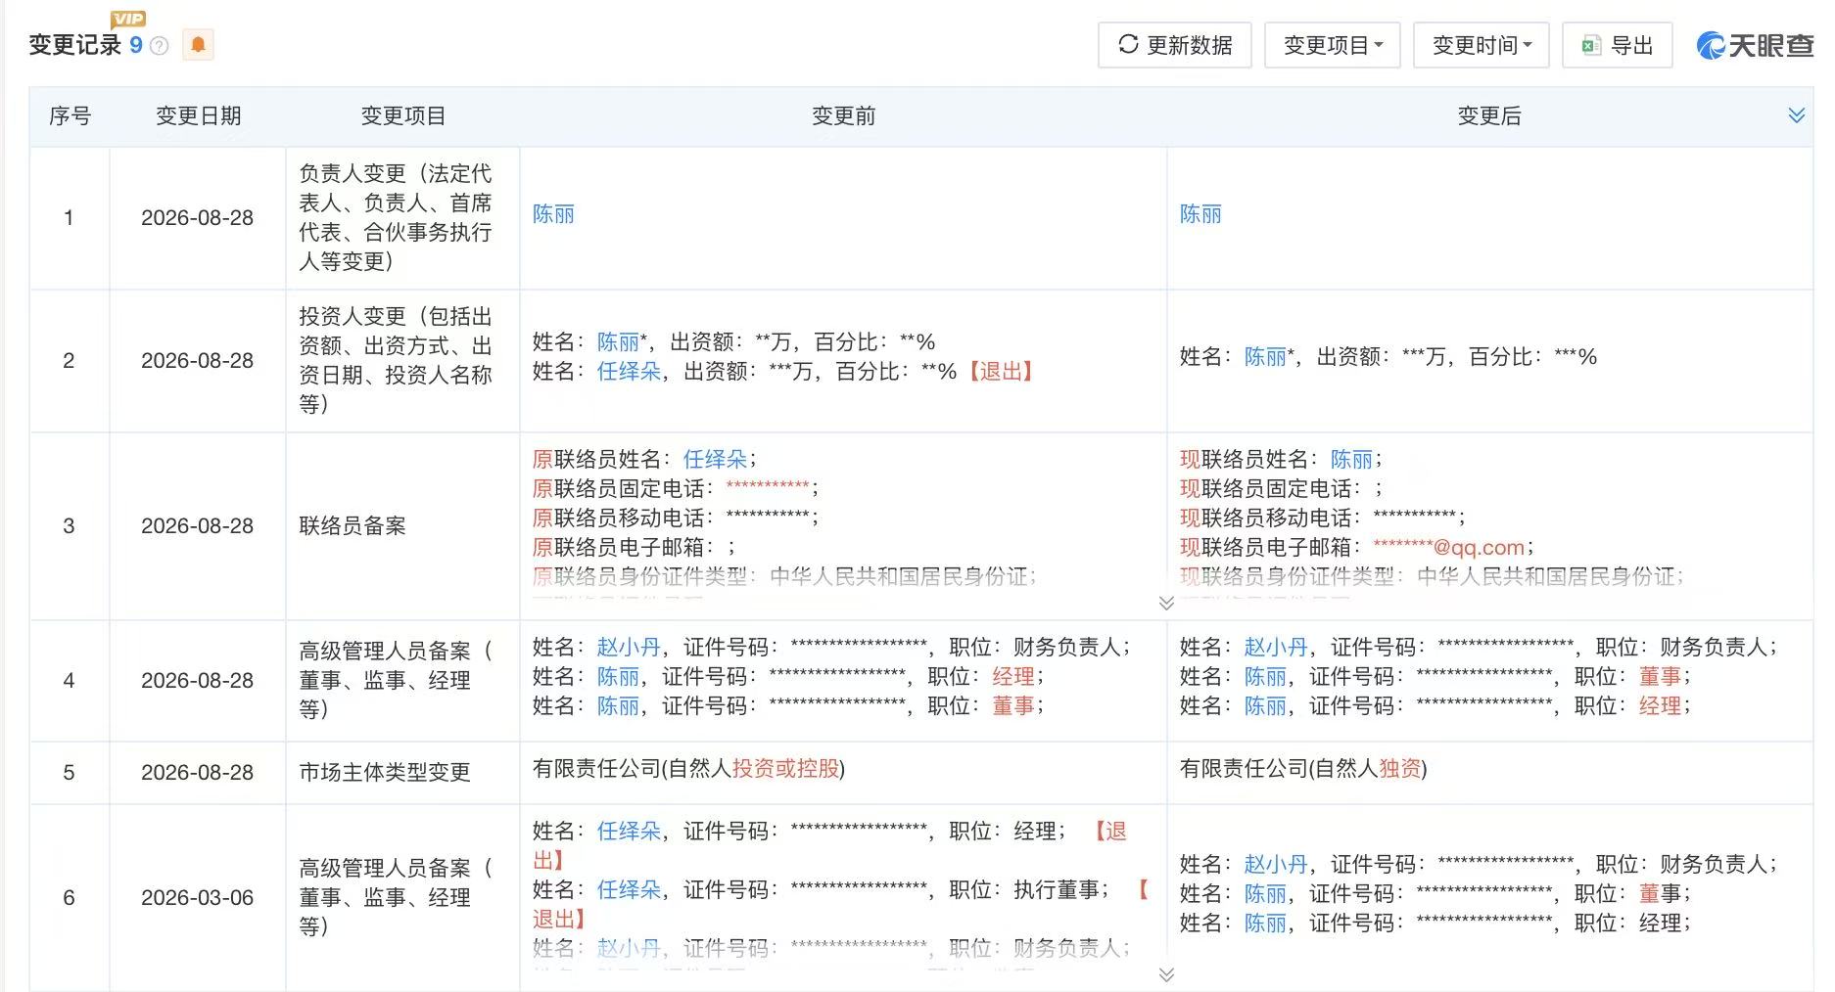Click the orange bell alert icon
The width and height of the screenshot is (1835, 992).
pyautogui.click(x=198, y=45)
